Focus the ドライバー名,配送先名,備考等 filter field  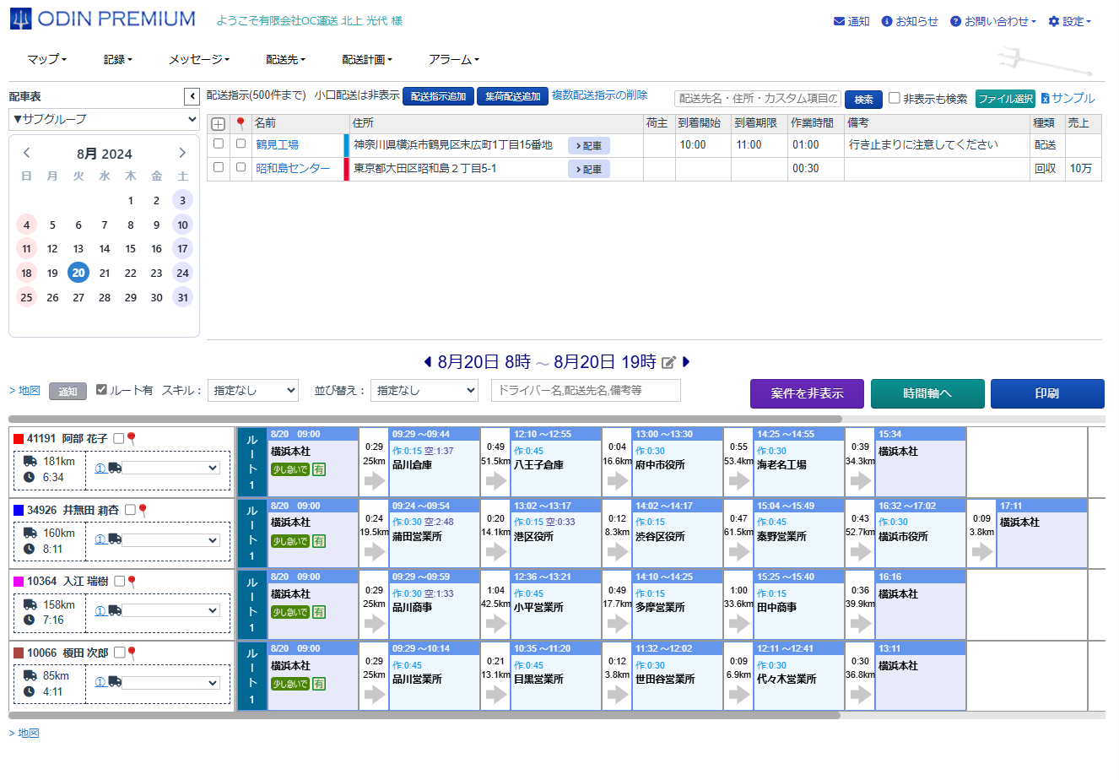586,390
